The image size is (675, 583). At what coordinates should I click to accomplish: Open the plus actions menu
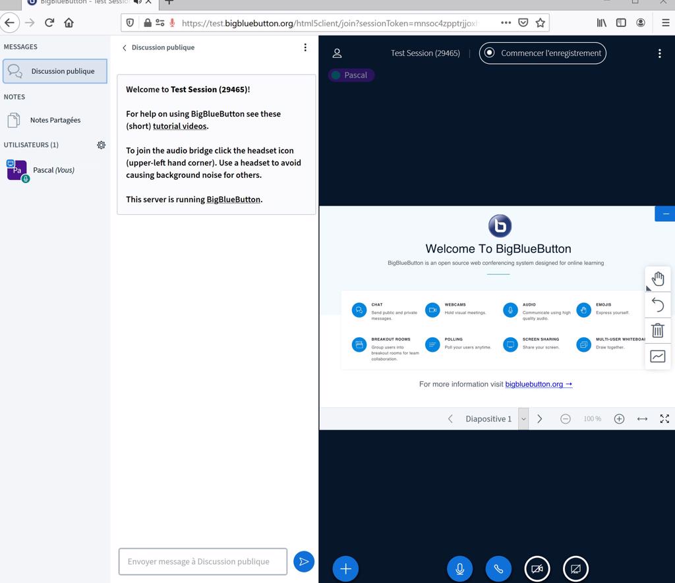point(345,569)
